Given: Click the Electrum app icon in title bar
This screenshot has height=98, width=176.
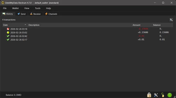Looking at the screenshot, I should tap(3, 3).
